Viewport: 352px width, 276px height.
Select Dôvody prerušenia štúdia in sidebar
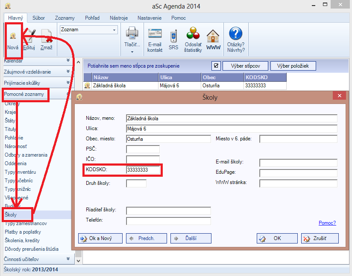pos(32,249)
